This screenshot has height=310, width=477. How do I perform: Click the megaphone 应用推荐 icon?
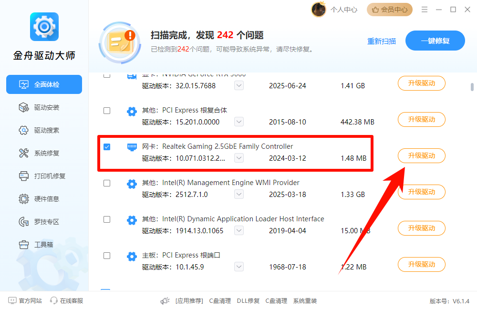(165, 301)
